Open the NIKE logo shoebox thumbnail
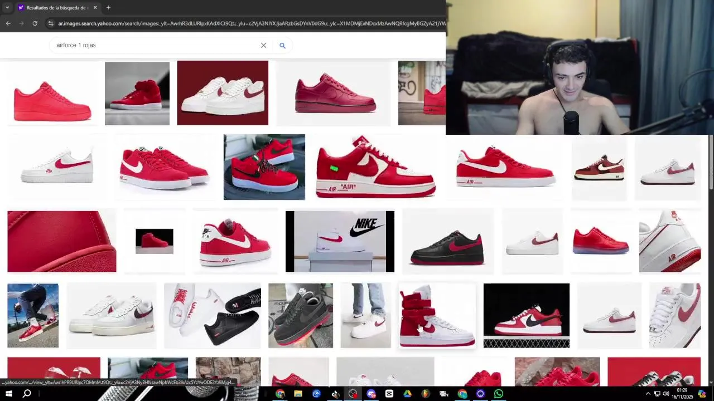This screenshot has width=714, height=401. click(x=340, y=241)
